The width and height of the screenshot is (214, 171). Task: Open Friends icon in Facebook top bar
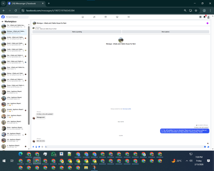[94, 17]
